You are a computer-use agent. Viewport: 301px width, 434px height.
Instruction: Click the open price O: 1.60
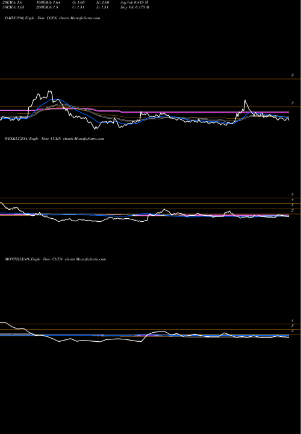click(78, 2)
